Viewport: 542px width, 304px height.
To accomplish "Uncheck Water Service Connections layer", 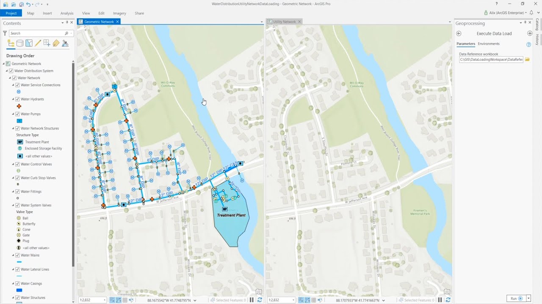I will click(17, 85).
